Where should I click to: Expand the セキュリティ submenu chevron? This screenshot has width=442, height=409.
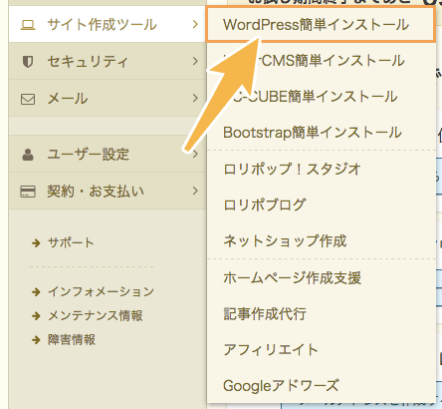(195, 61)
